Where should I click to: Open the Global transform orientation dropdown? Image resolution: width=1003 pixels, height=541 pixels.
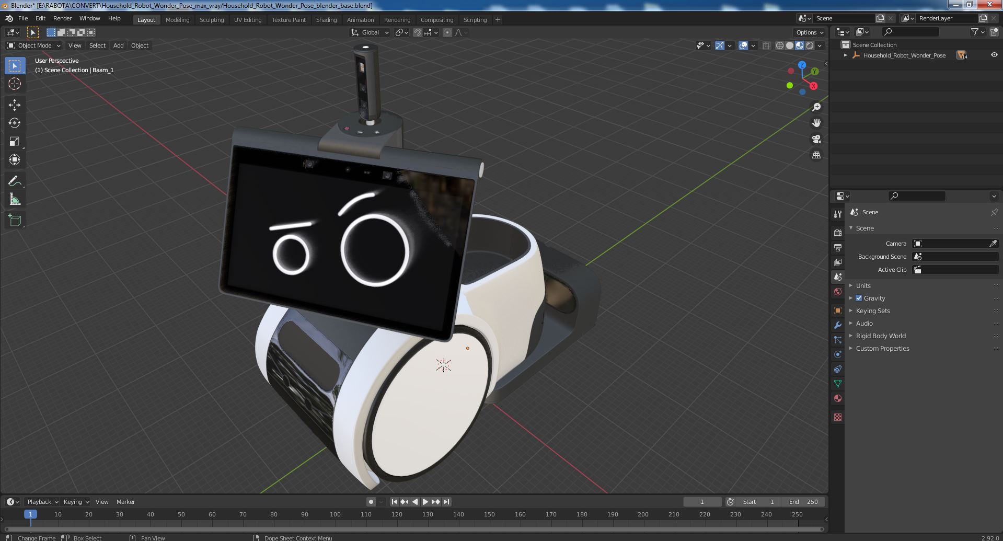(x=370, y=32)
